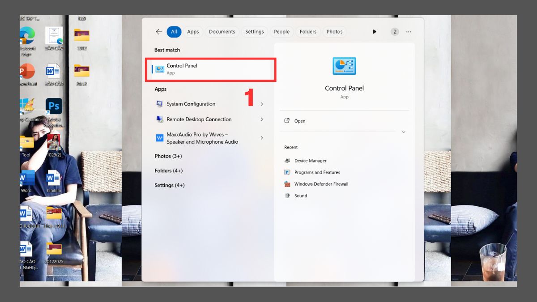Expand the Settings (4+) results group
Screen dimensions: 537x302
170,185
